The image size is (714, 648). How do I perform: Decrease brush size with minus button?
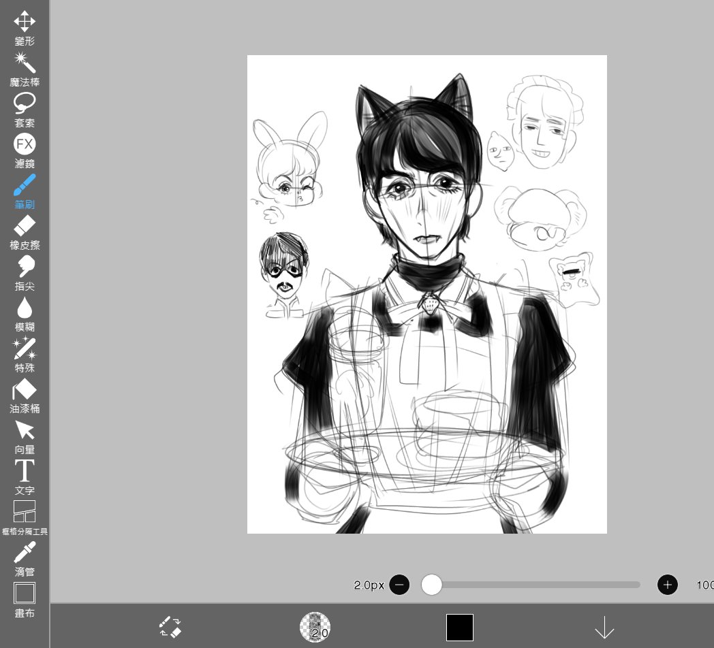(x=399, y=585)
